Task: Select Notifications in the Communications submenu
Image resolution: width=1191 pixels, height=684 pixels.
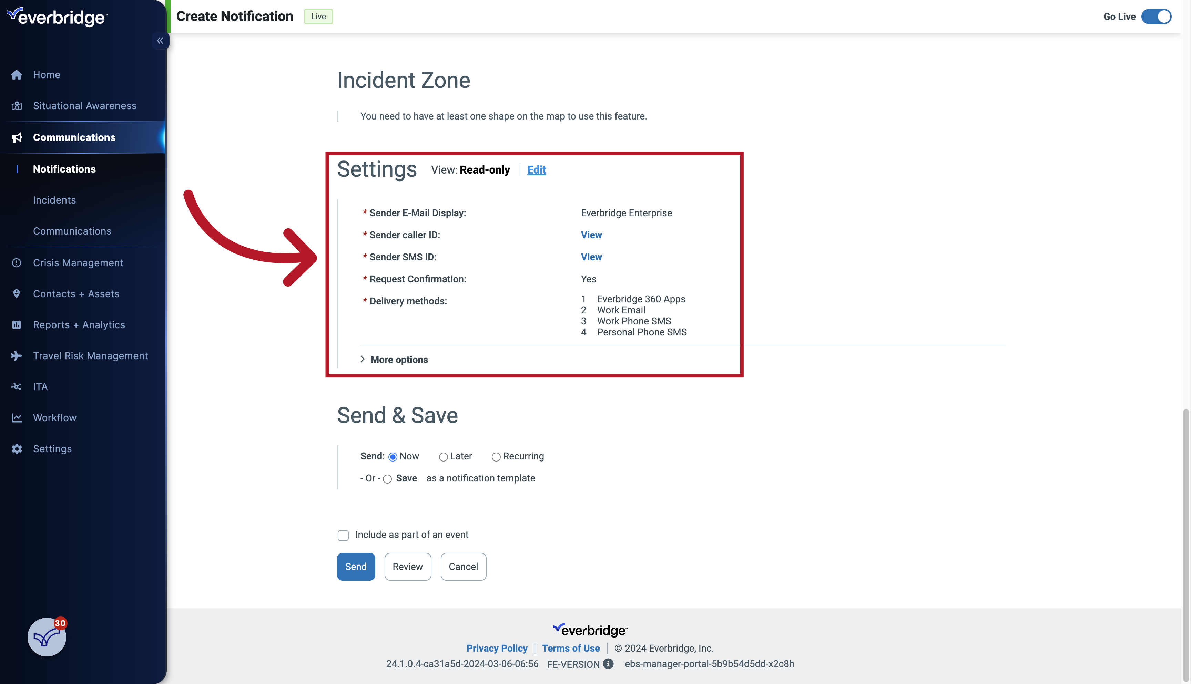Action: click(64, 169)
